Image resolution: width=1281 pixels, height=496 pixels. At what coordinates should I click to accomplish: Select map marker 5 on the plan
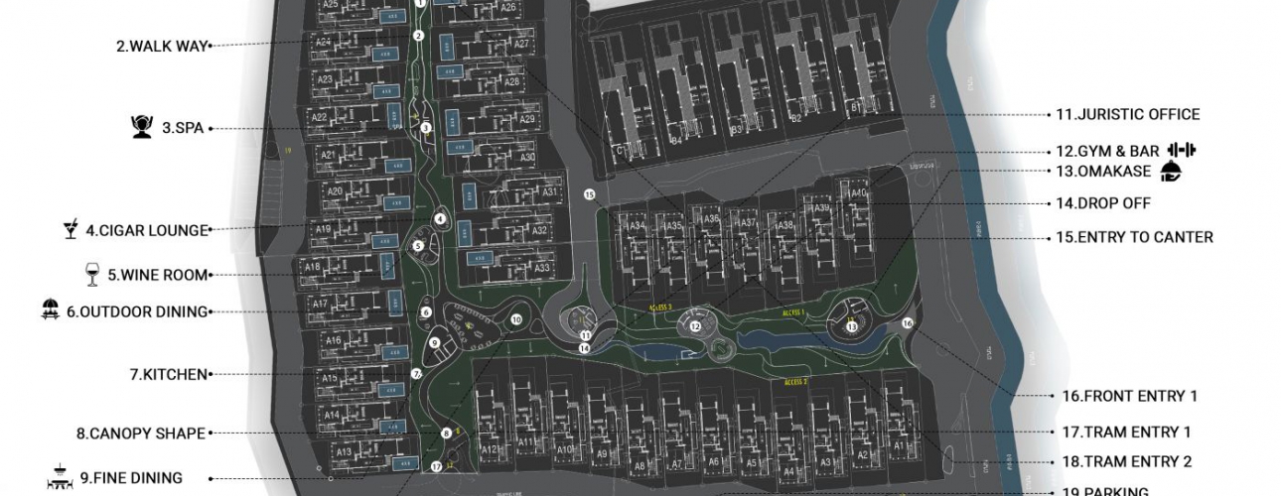pos(418,246)
